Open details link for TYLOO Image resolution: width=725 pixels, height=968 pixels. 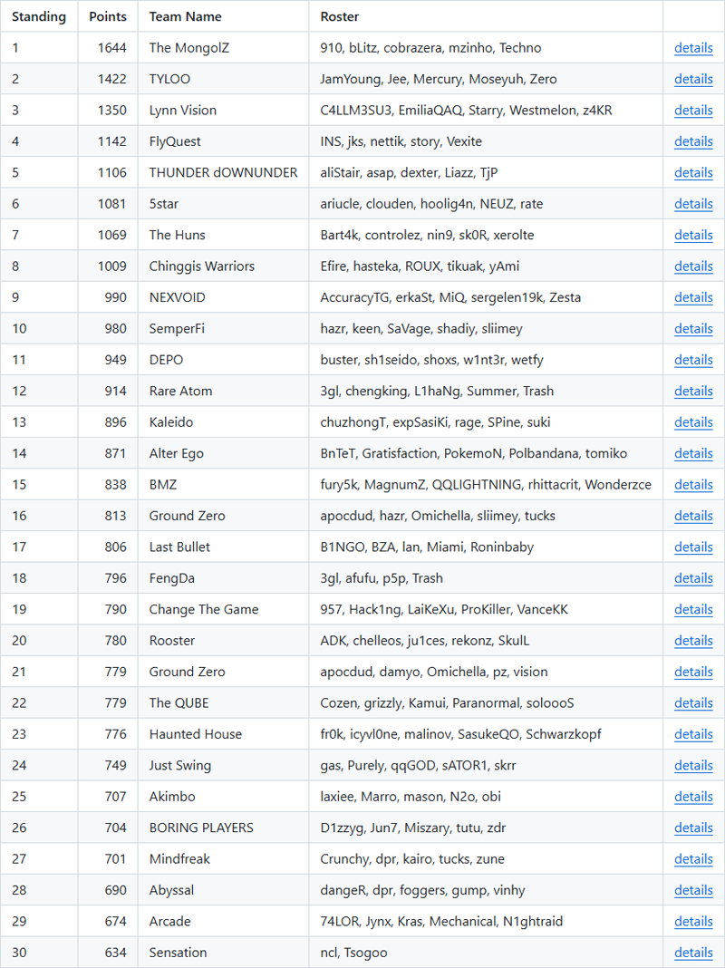click(x=693, y=79)
